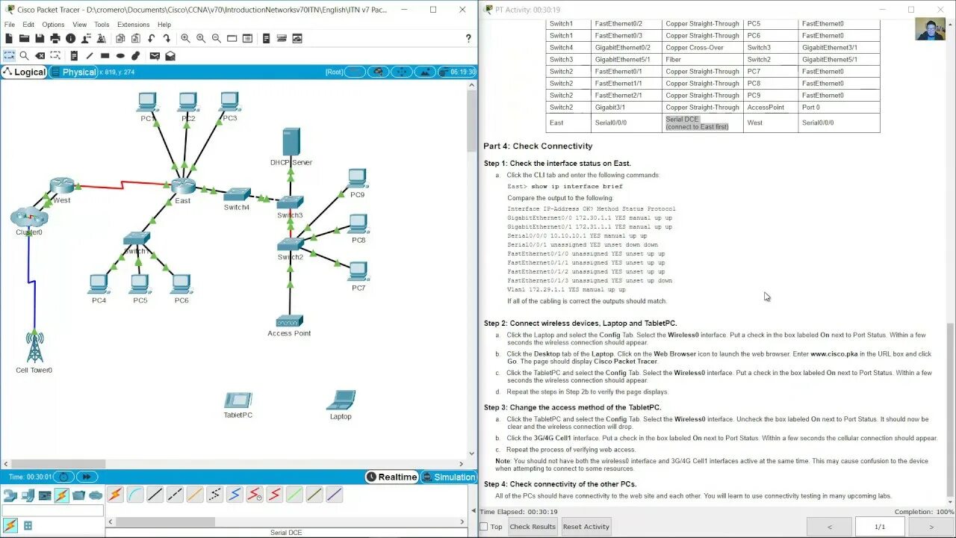Viewport: 956px width, 538px height.
Task: Click the 06:19:30 environment time button
Action: coord(457,72)
